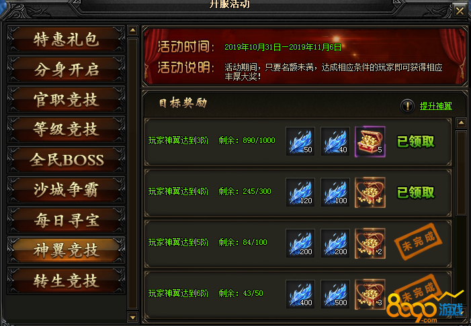Click the 500 blue feather reward icon

[335, 294]
